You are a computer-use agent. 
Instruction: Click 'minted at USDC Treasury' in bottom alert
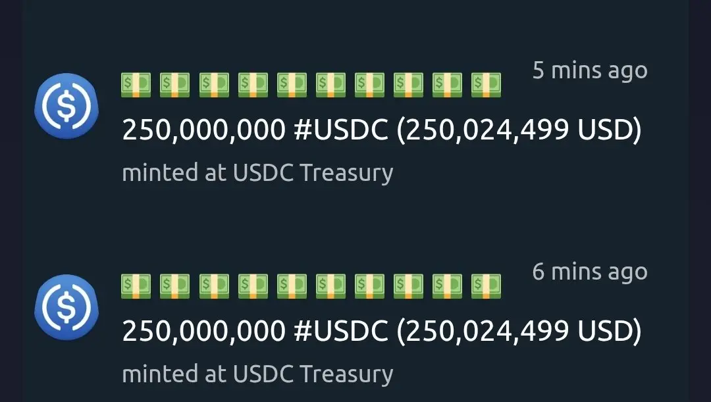pos(257,374)
